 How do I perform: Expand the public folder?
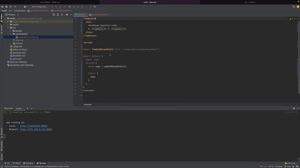[x=8, y=25]
